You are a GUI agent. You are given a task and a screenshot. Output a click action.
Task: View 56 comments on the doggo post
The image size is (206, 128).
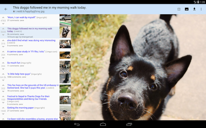click(x=13, y=34)
